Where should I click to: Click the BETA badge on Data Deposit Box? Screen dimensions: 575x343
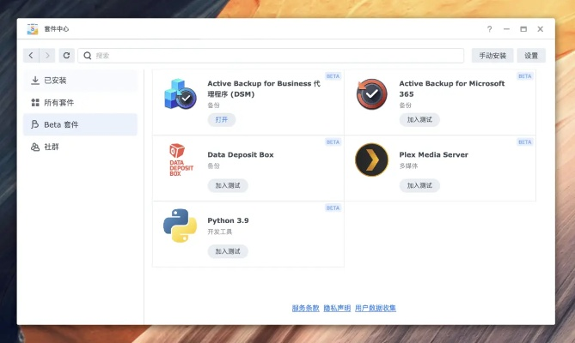coord(333,142)
